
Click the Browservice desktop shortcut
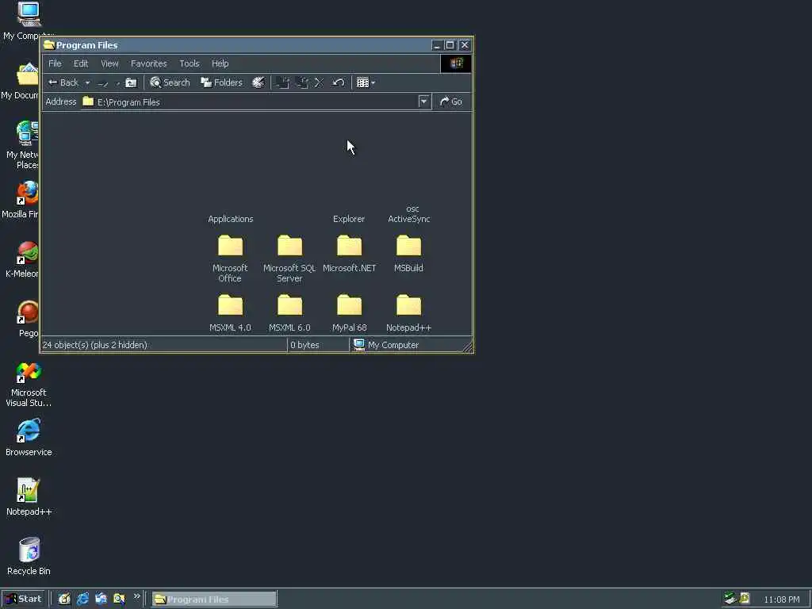coord(29,438)
